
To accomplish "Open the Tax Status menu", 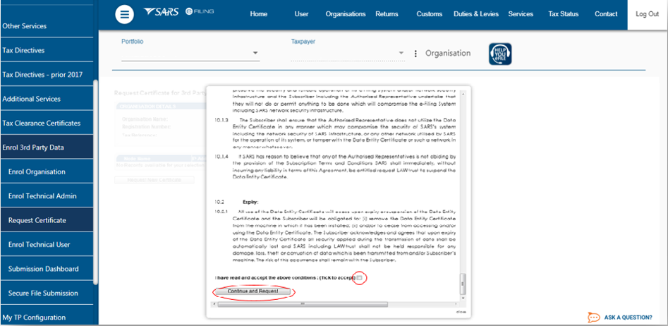I will coord(563,14).
